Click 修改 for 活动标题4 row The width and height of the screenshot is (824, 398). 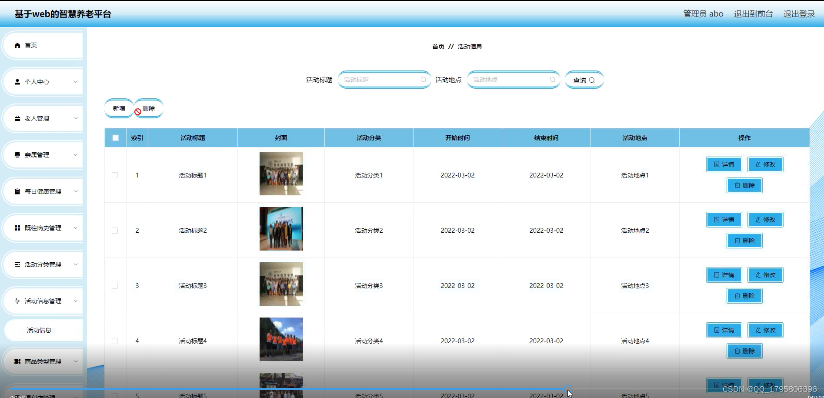[765, 330]
